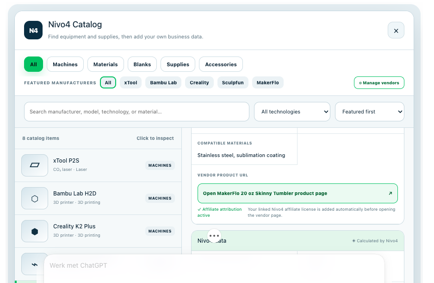The image size is (434, 283).
Task: Open the Manage vendors button
Action: (x=379, y=82)
